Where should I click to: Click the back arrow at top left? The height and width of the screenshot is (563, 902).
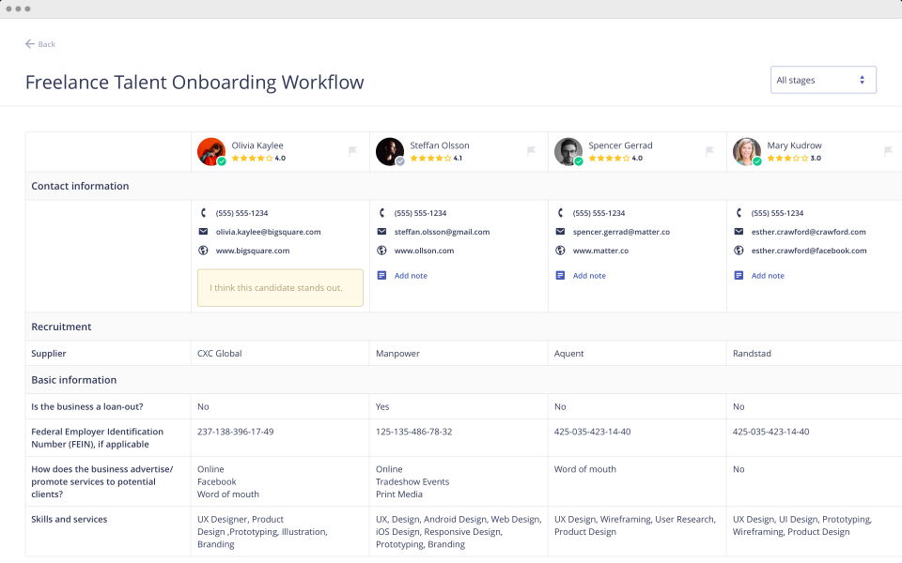point(31,44)
